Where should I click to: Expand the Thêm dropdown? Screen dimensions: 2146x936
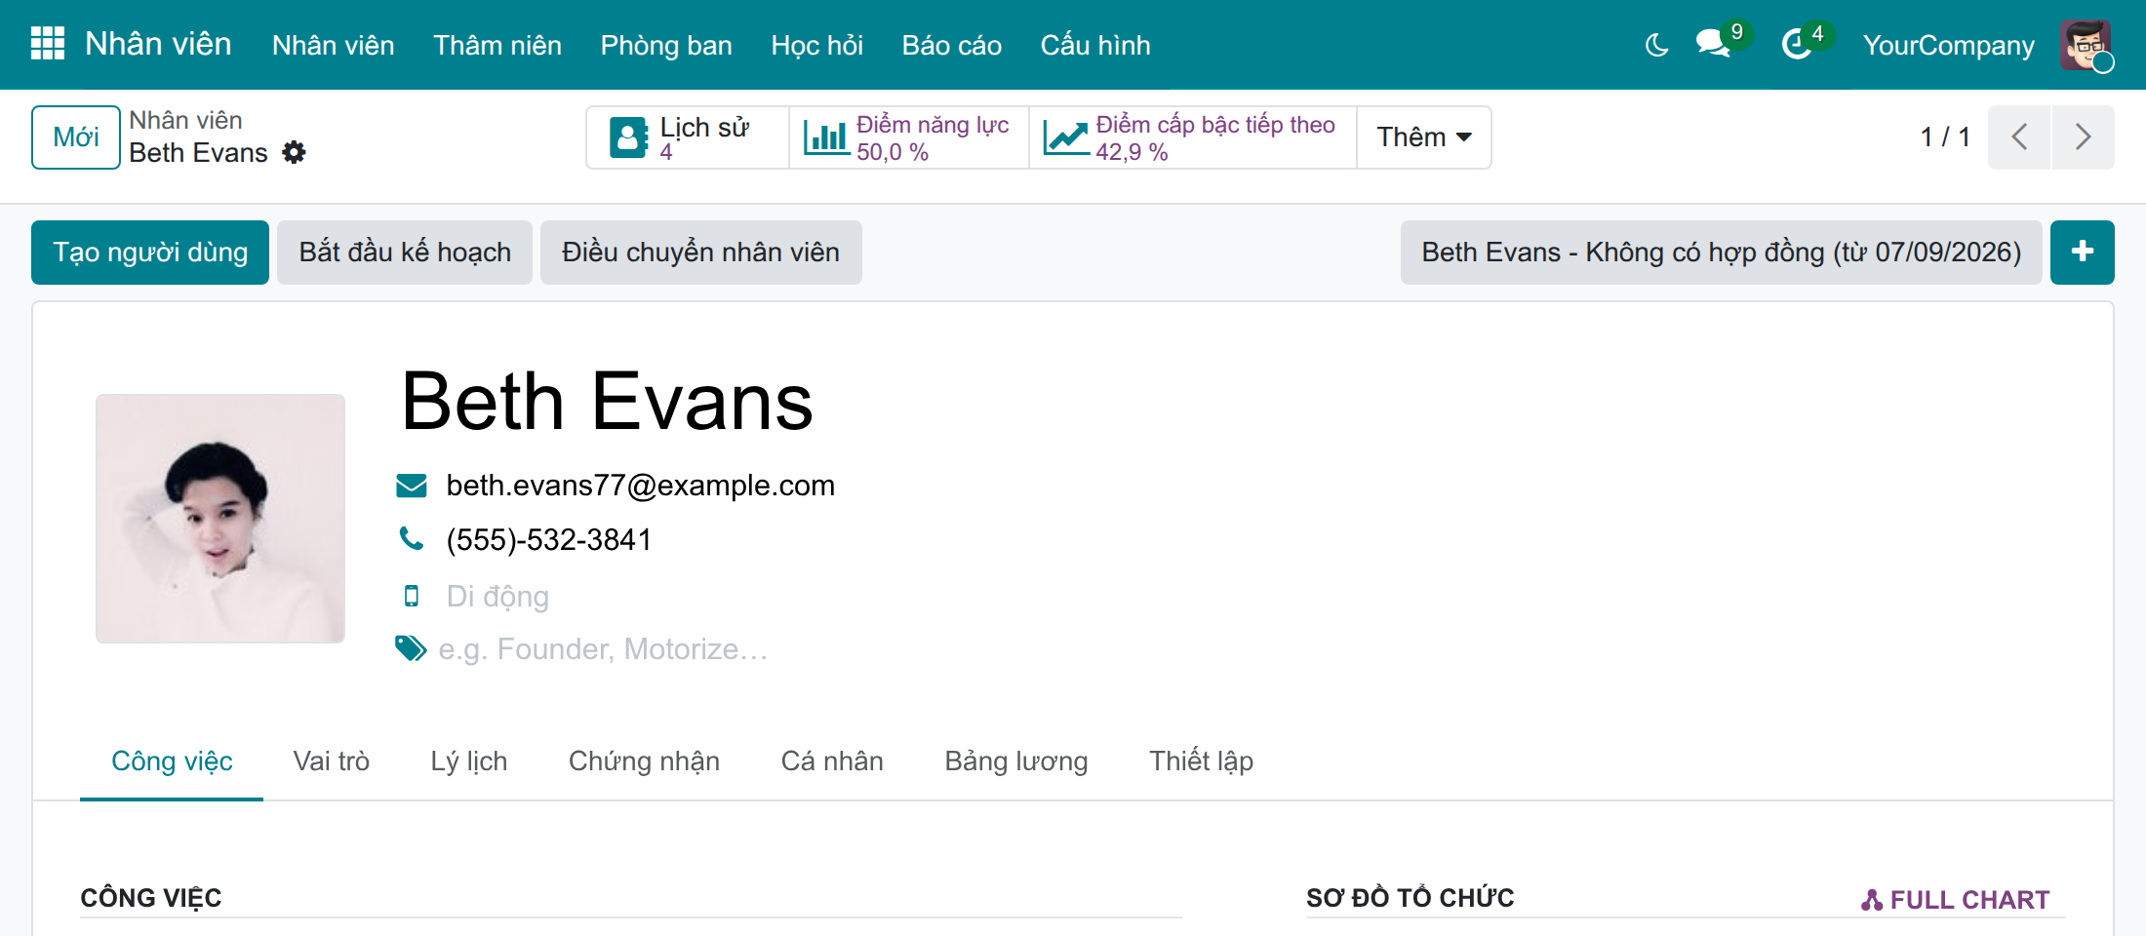click(x=1424, y=137)
